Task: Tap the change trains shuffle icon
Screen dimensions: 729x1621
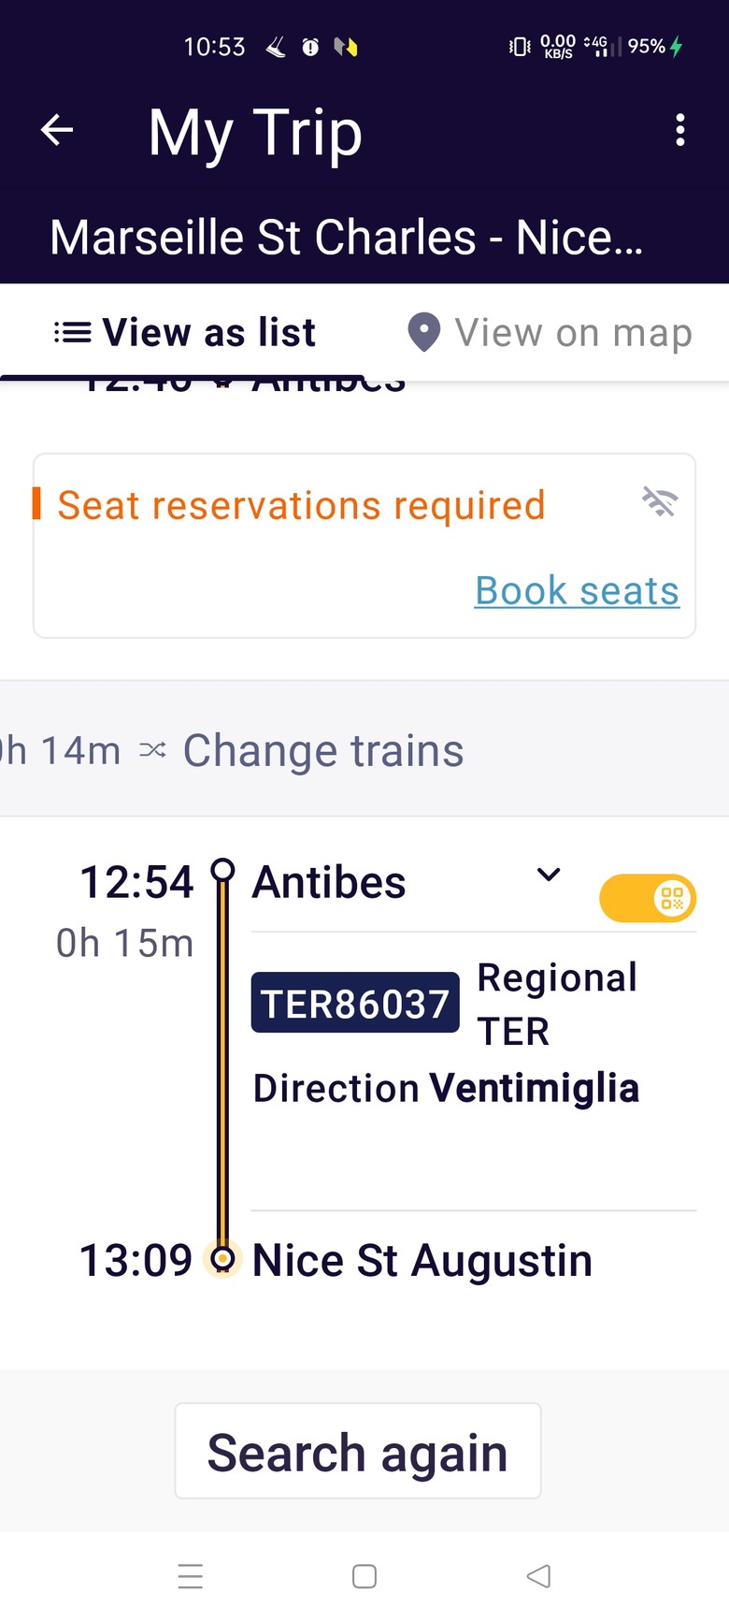Action: [152, 750]
